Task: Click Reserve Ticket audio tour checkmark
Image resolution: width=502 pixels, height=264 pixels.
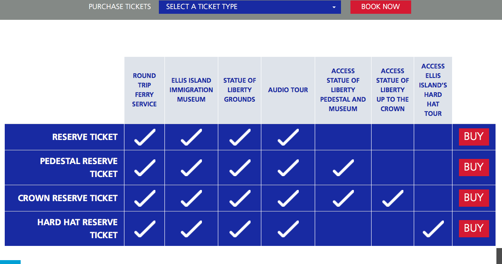Action: pyautogui.click(x=288, y=137)
